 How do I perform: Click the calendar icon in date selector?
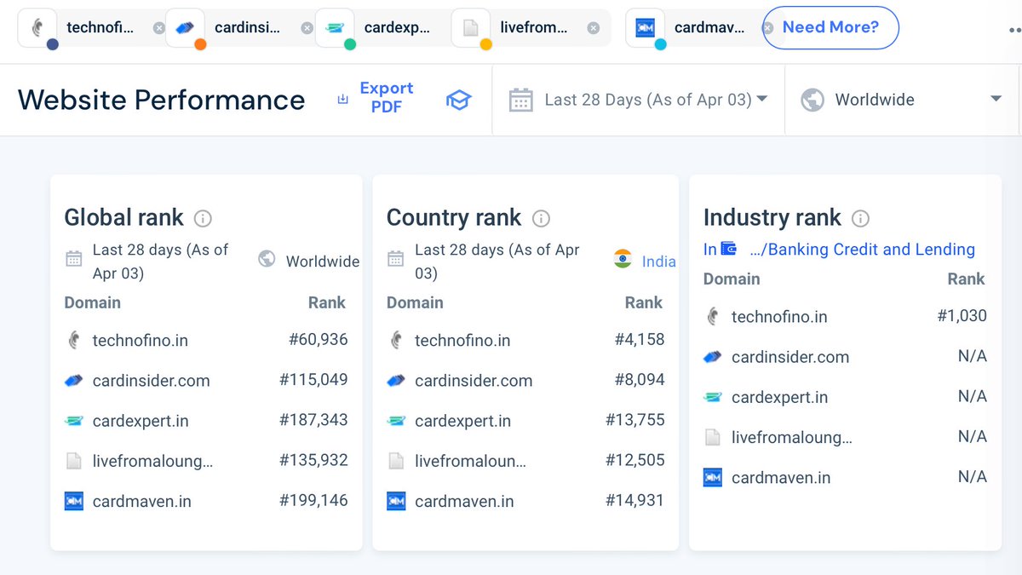click(x=520, y=101)
